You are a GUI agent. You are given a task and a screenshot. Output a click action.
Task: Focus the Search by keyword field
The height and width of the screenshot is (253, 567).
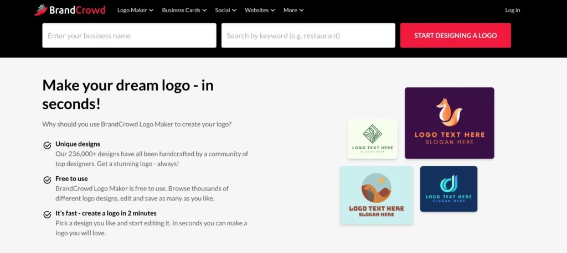pyautogui.click(x=308, y=35)
